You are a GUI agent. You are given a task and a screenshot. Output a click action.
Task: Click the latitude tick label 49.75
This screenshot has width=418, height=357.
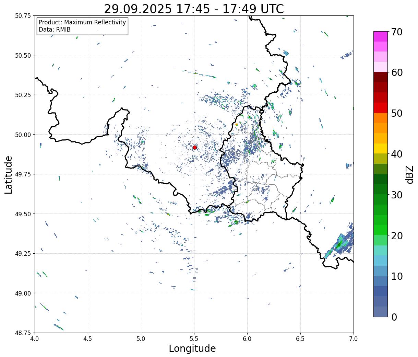[x=23, y=174]
